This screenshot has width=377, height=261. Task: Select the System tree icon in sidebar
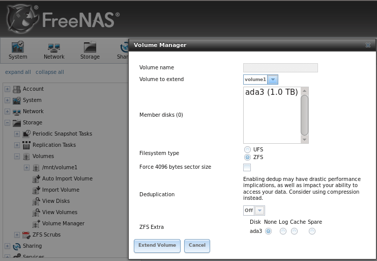[x=17, y=100]
